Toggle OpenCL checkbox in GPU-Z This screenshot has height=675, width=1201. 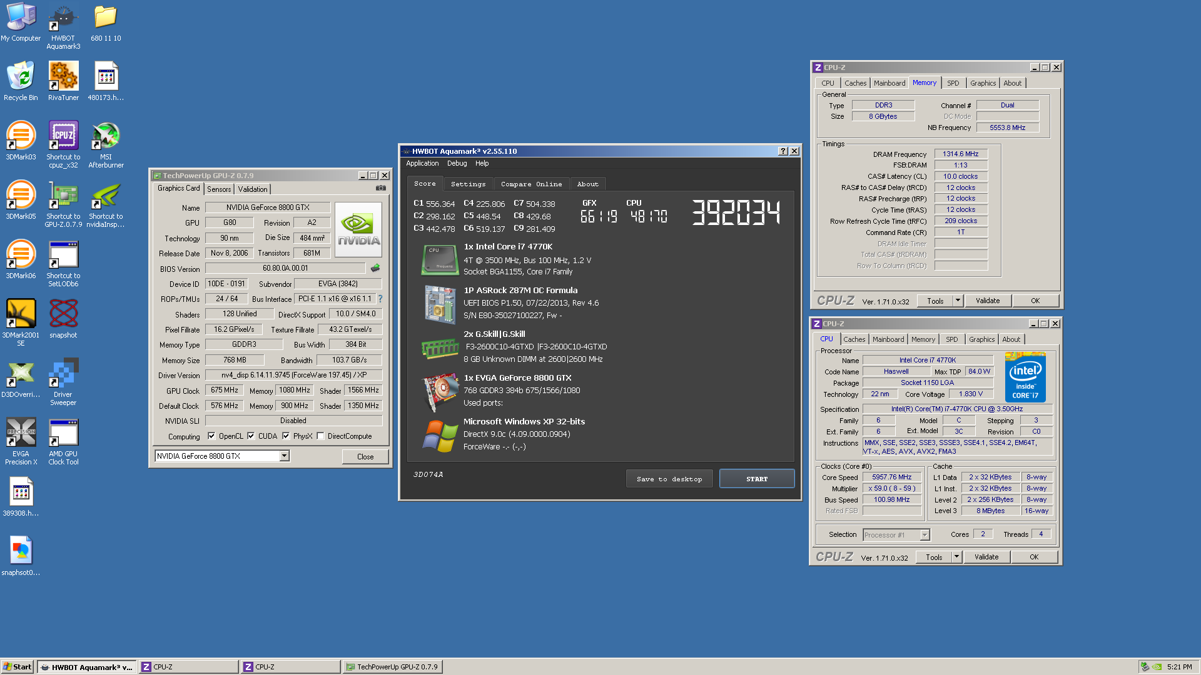211,436
